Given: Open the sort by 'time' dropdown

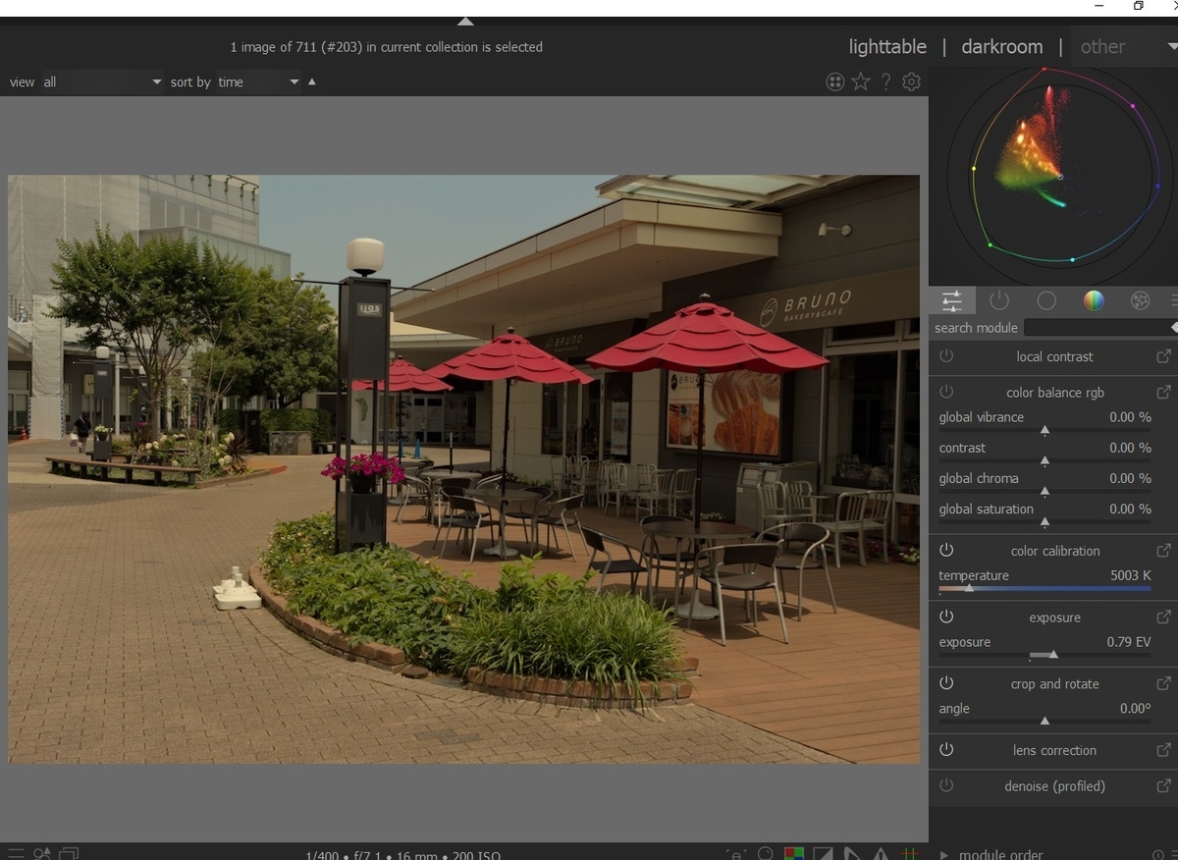Looking at the screenshot, I should point(258,82).
